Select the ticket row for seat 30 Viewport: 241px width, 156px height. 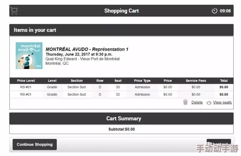tap(121, 87)
